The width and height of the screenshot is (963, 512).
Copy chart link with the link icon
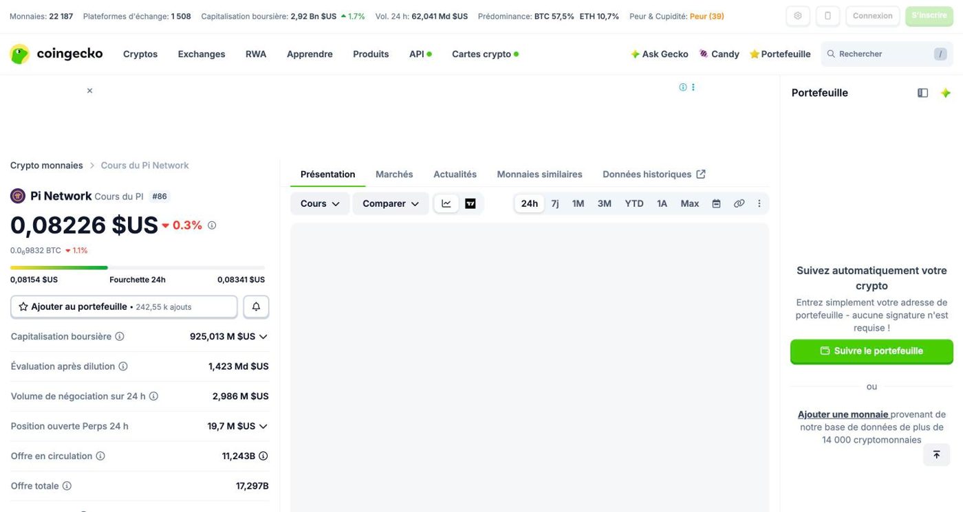point(739,203)
